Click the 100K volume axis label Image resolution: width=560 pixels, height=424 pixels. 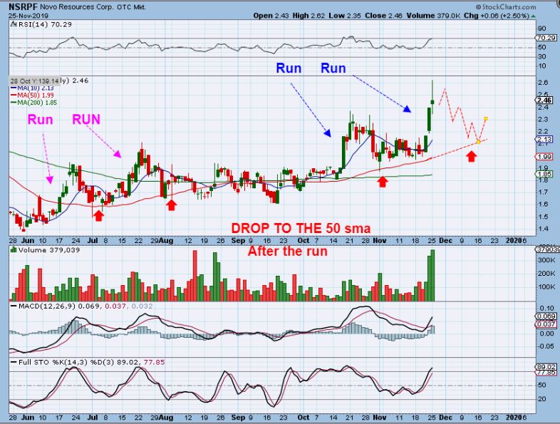(546, 287)
